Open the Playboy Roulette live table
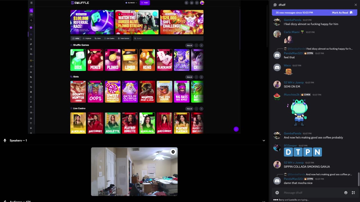Screen dimensions: 360x202 130,123
